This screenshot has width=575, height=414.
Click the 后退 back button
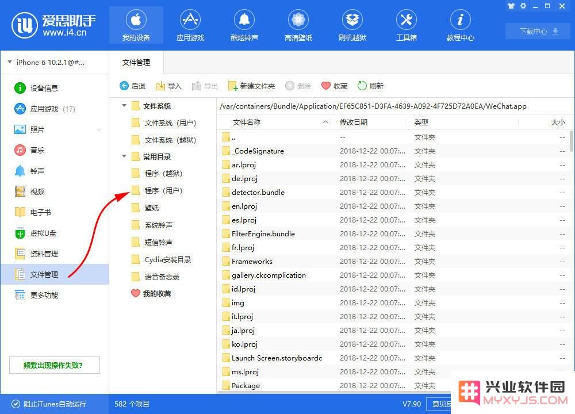tap(132, 86)
